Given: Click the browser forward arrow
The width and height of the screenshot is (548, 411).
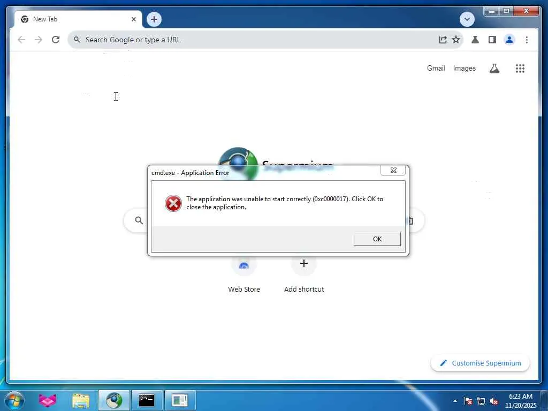Looking at the screenshot, I should 39,40.
